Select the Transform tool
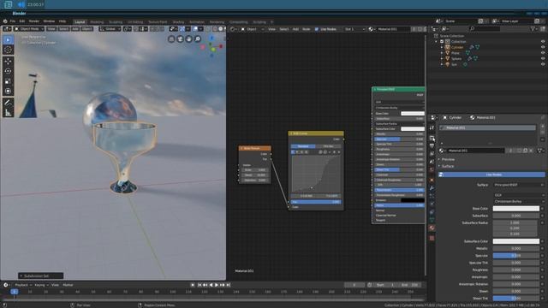Screen dimensions: 548x308 8,92
